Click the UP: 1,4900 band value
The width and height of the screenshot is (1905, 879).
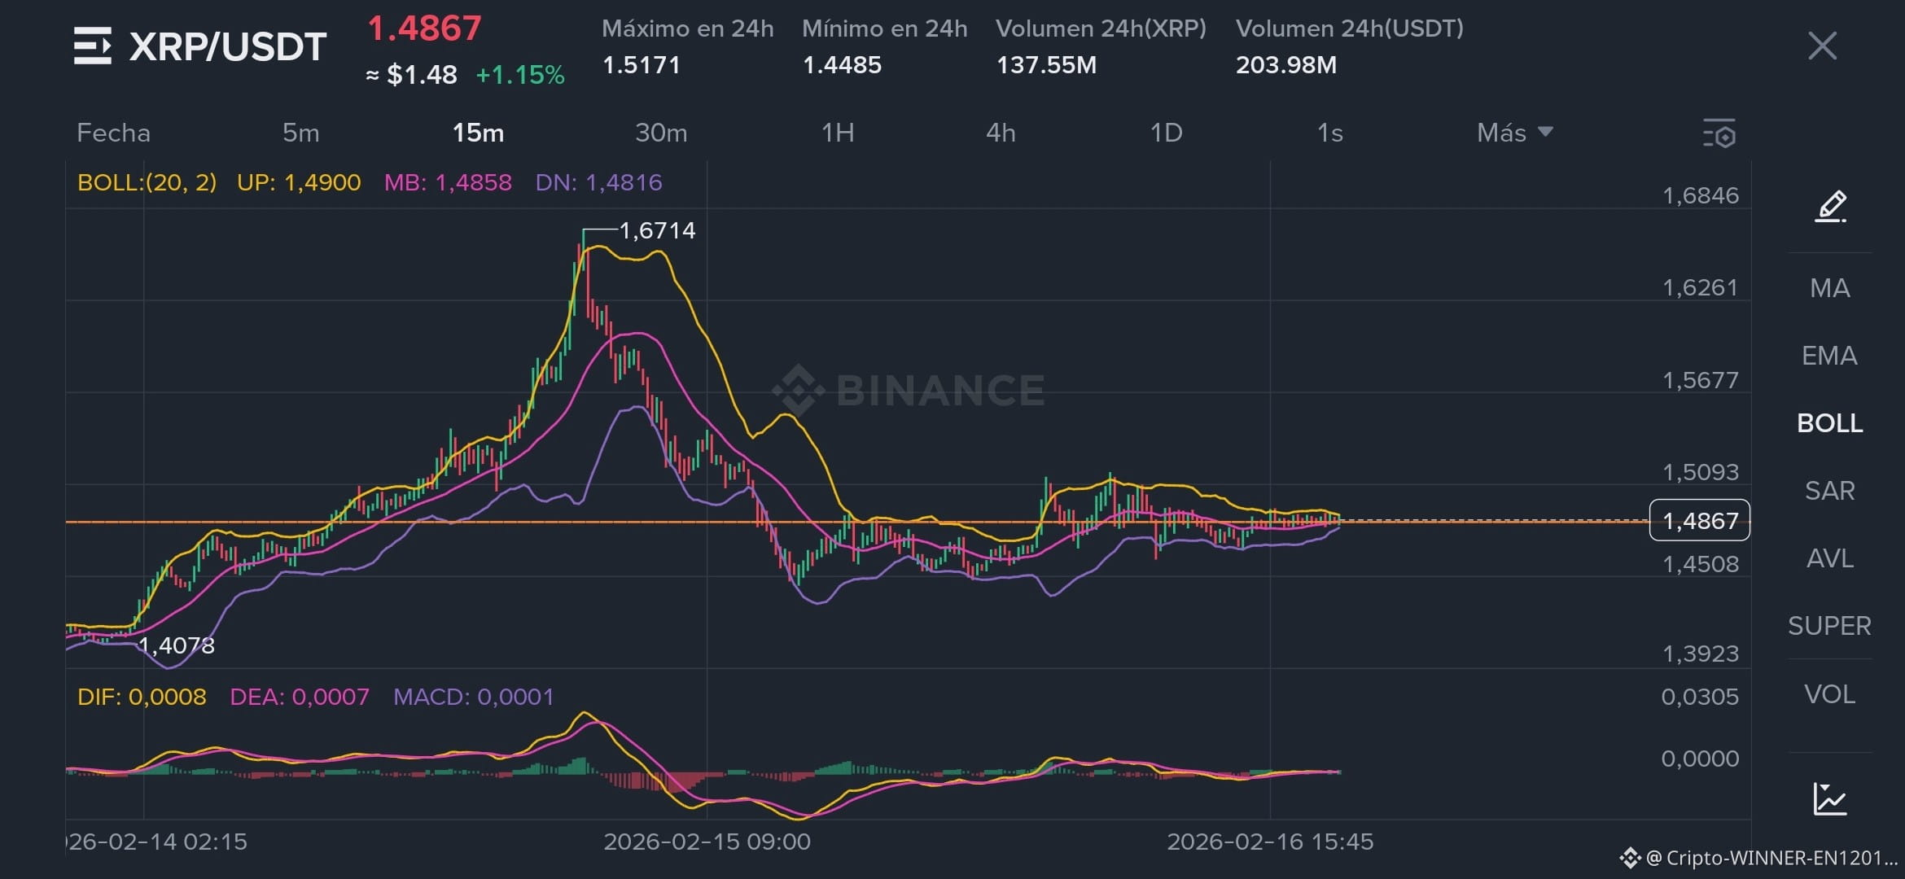pyautogui.click(x=299, y=182)
